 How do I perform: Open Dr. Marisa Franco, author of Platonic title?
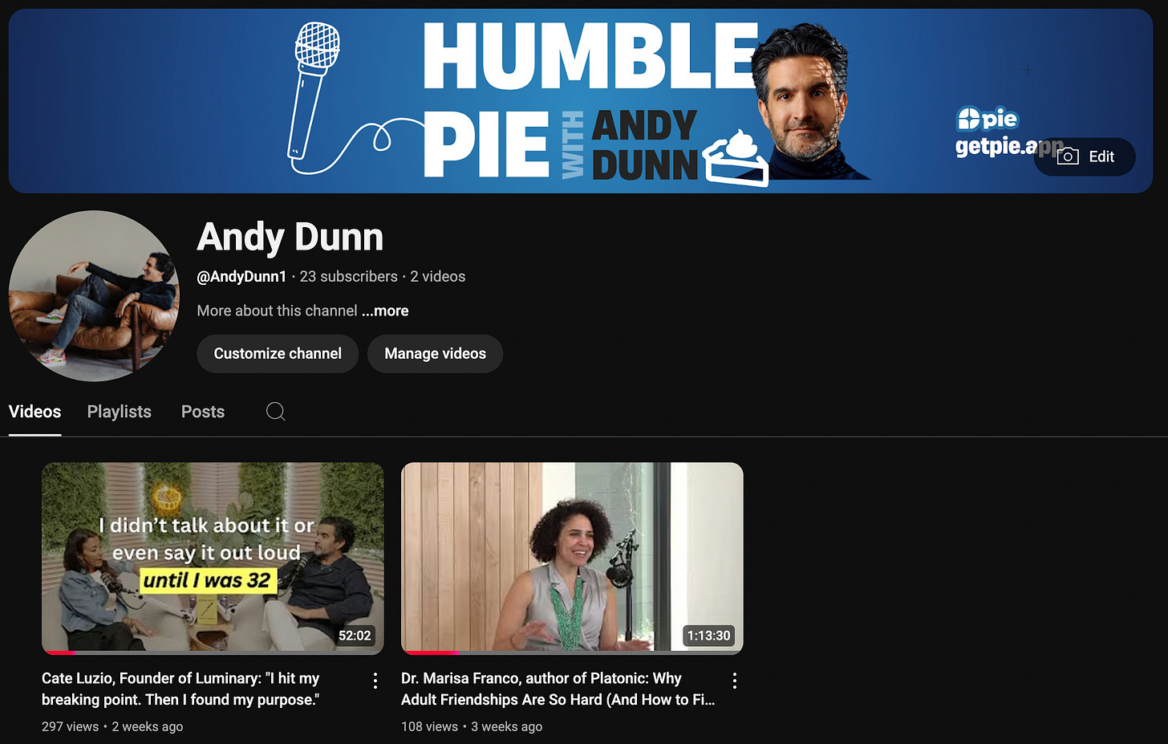click(558, 689)
